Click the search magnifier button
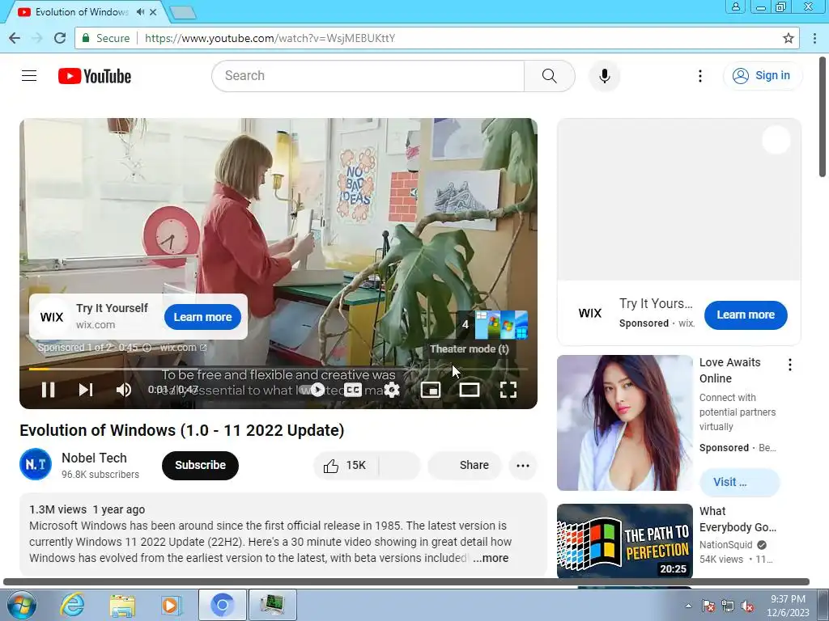 click(x=550, y=76)
